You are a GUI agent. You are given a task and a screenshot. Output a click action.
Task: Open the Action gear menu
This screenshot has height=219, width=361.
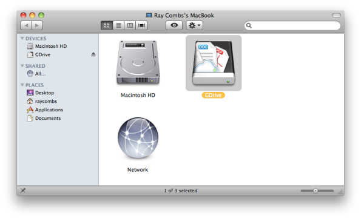point(194,25)
